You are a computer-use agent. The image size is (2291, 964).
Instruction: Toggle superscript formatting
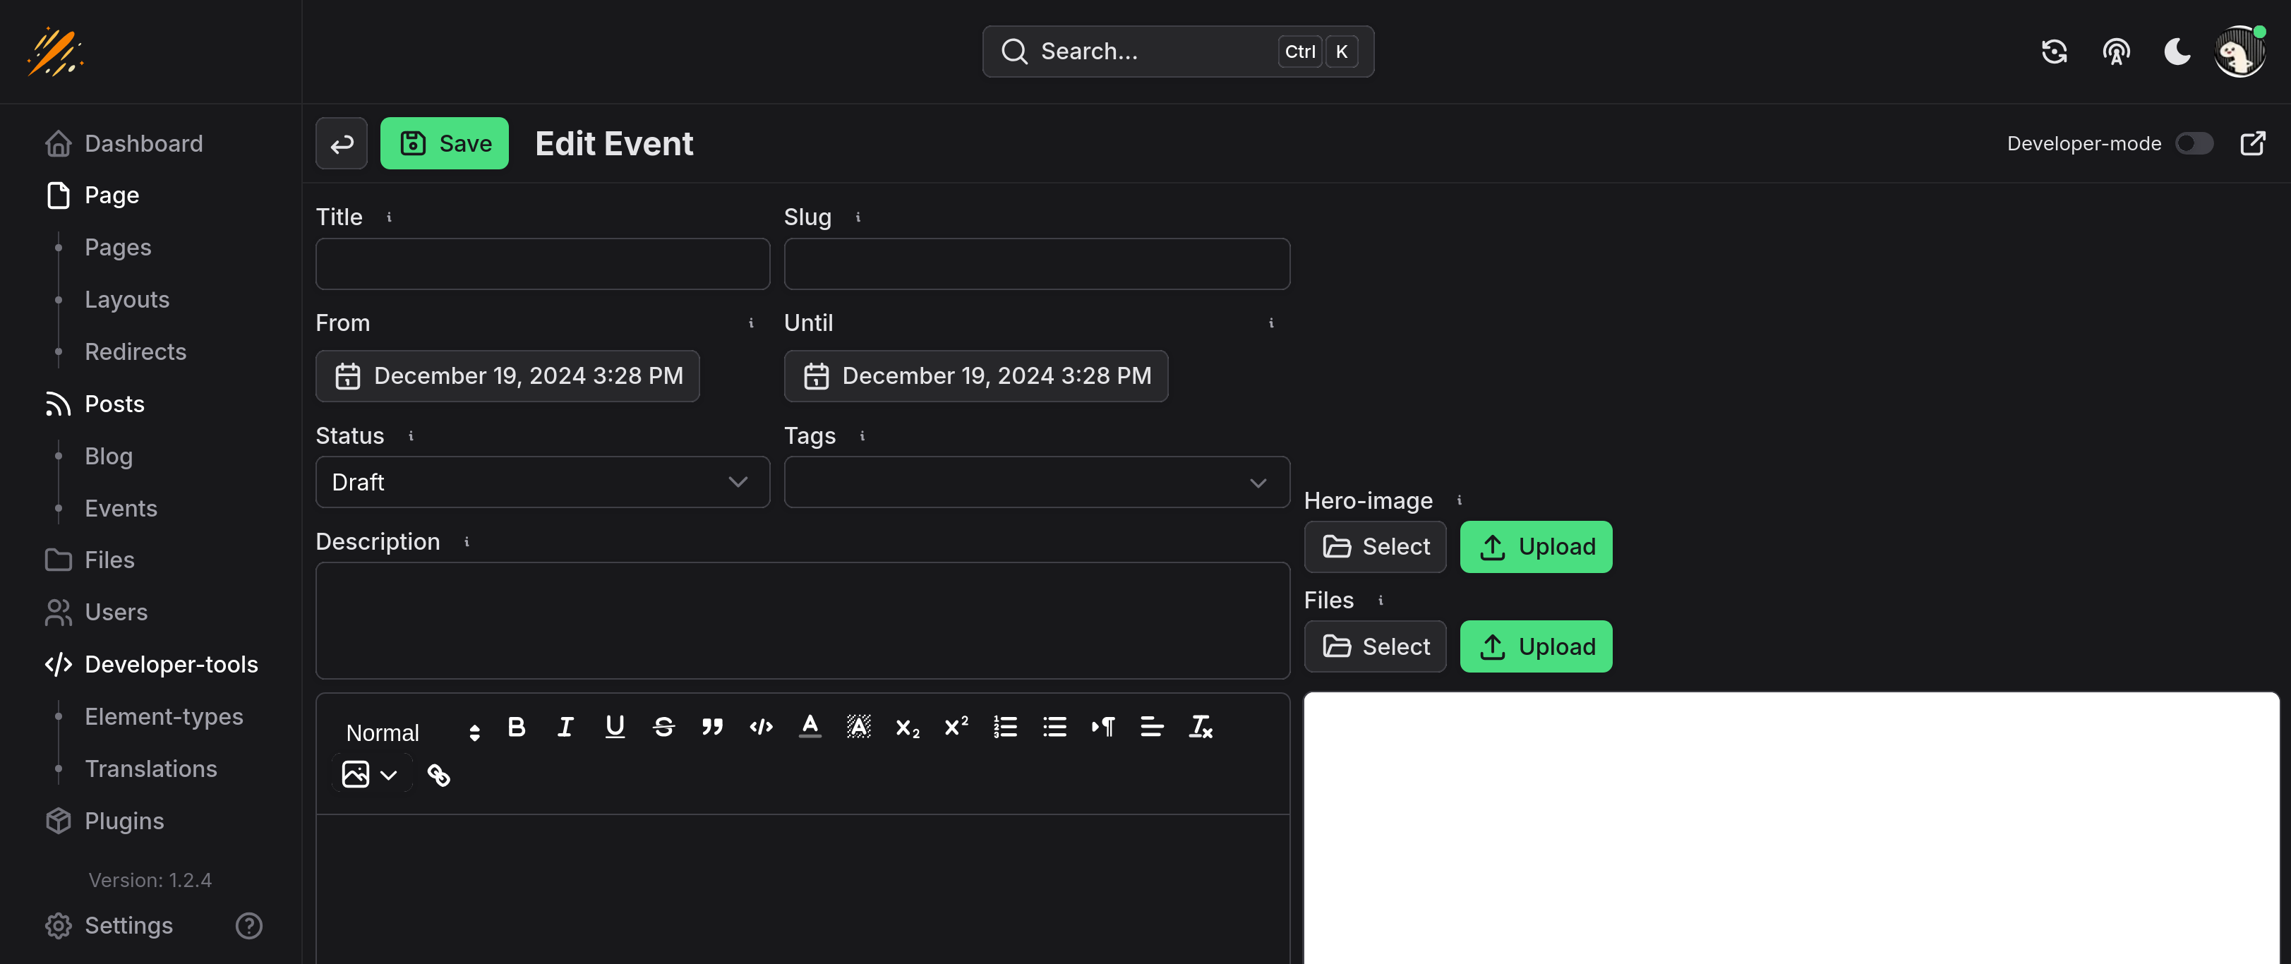[956, 727]
